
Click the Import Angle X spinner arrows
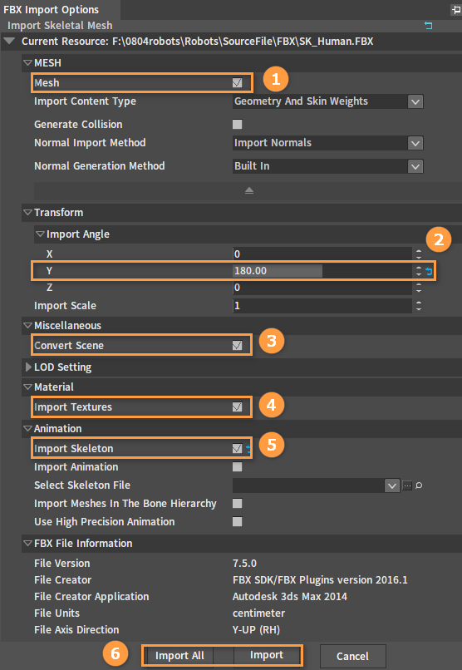point(419,254)
